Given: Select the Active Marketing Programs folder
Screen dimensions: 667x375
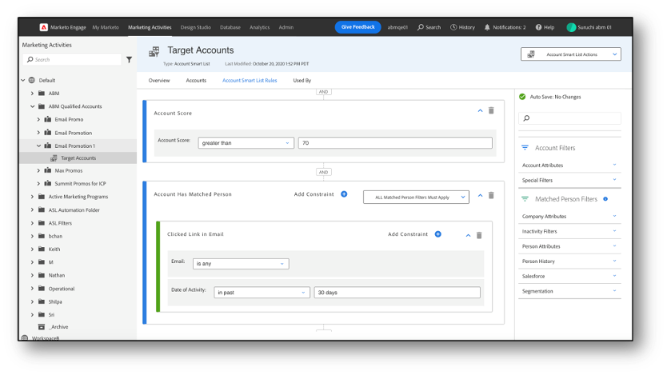Looking at the screenshot, I should coord(78,197).
